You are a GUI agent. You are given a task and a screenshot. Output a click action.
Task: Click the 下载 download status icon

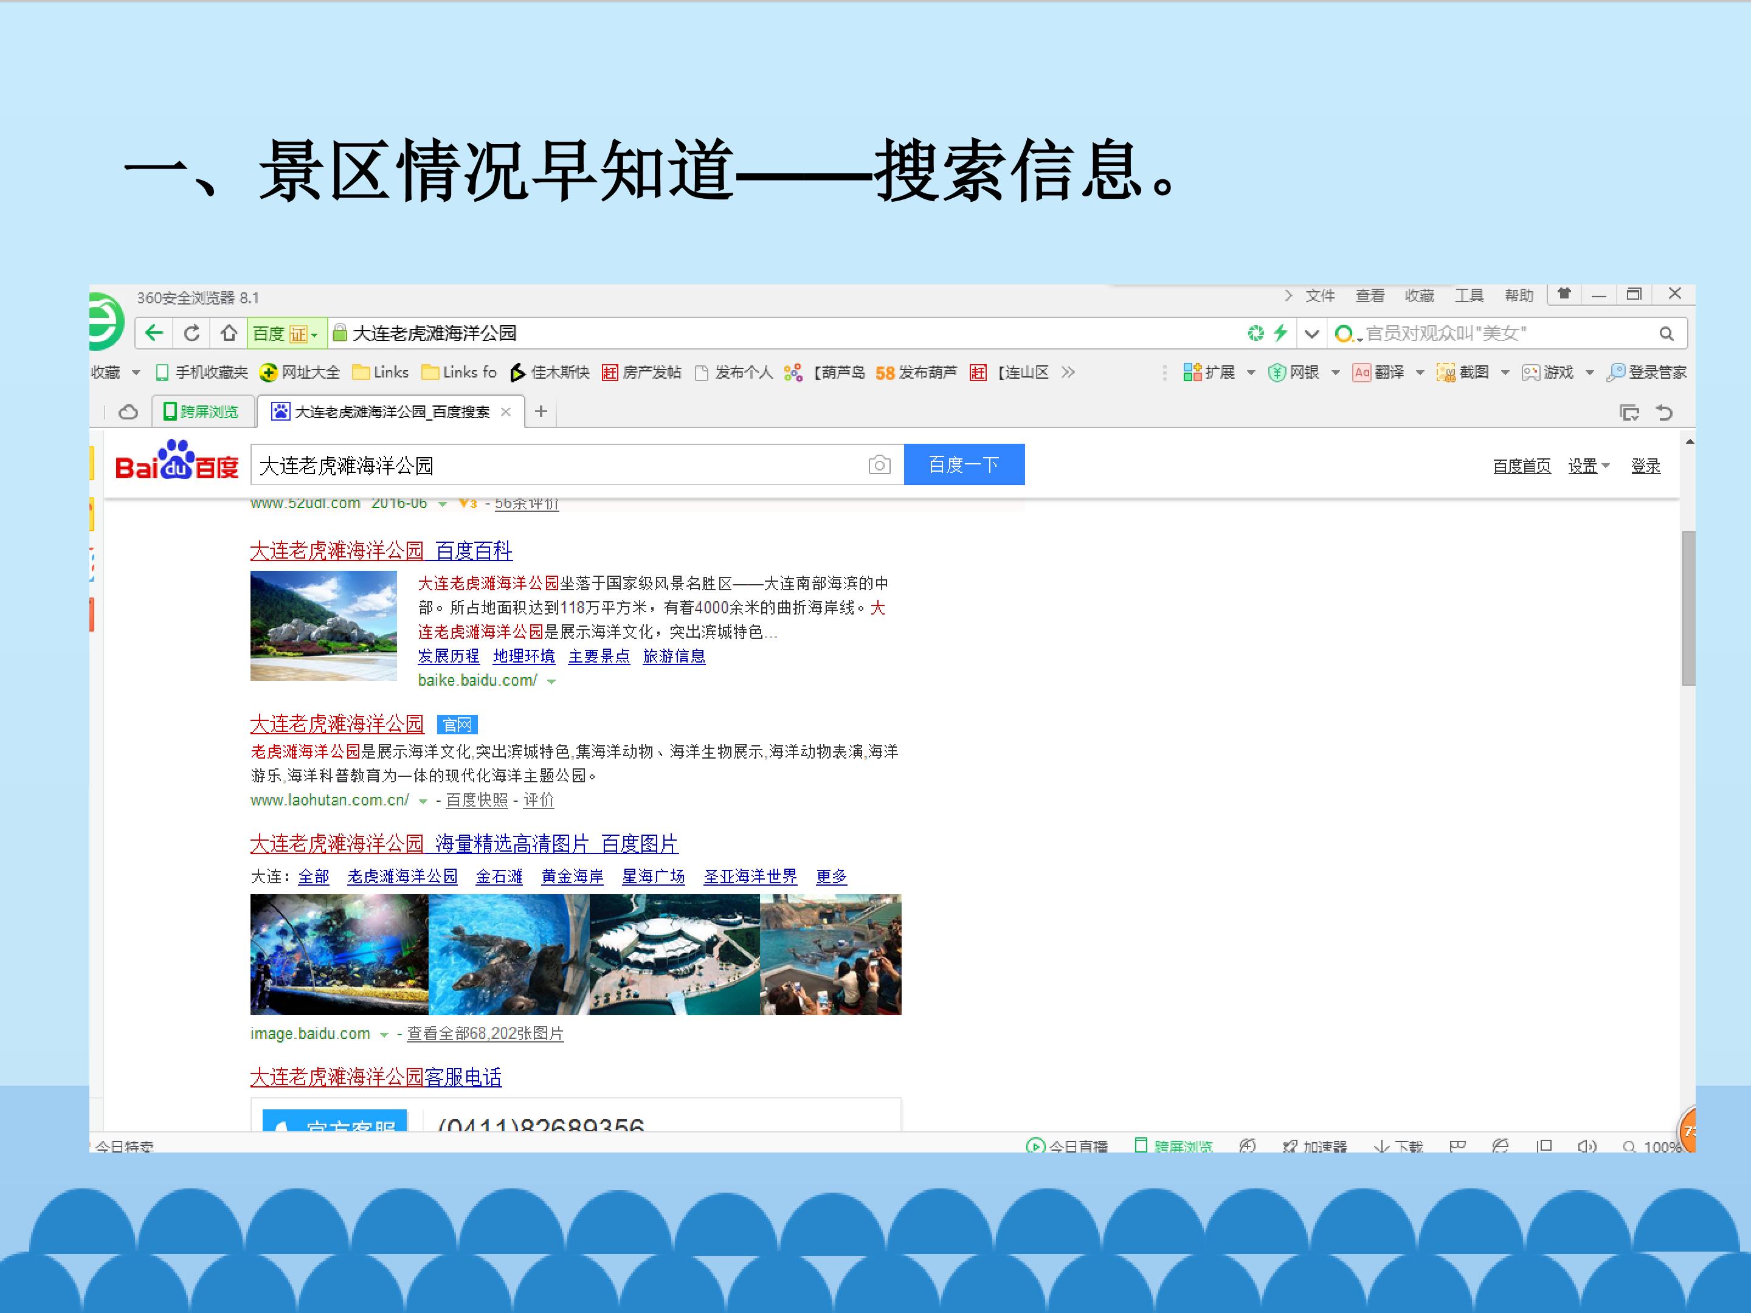coord(1398,1146)
